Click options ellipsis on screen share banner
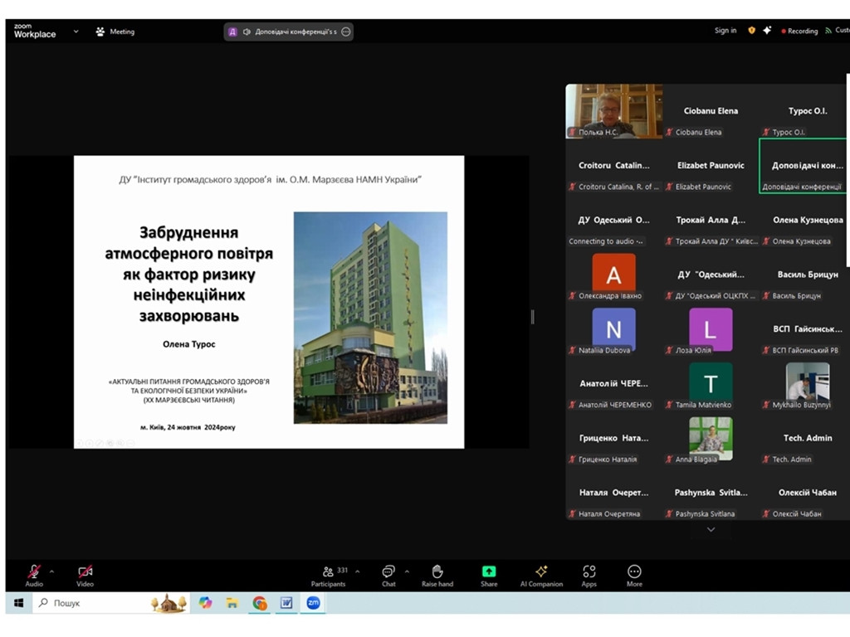Image resolution: width=850 pixels, height=637 pixels. (346, 32)
